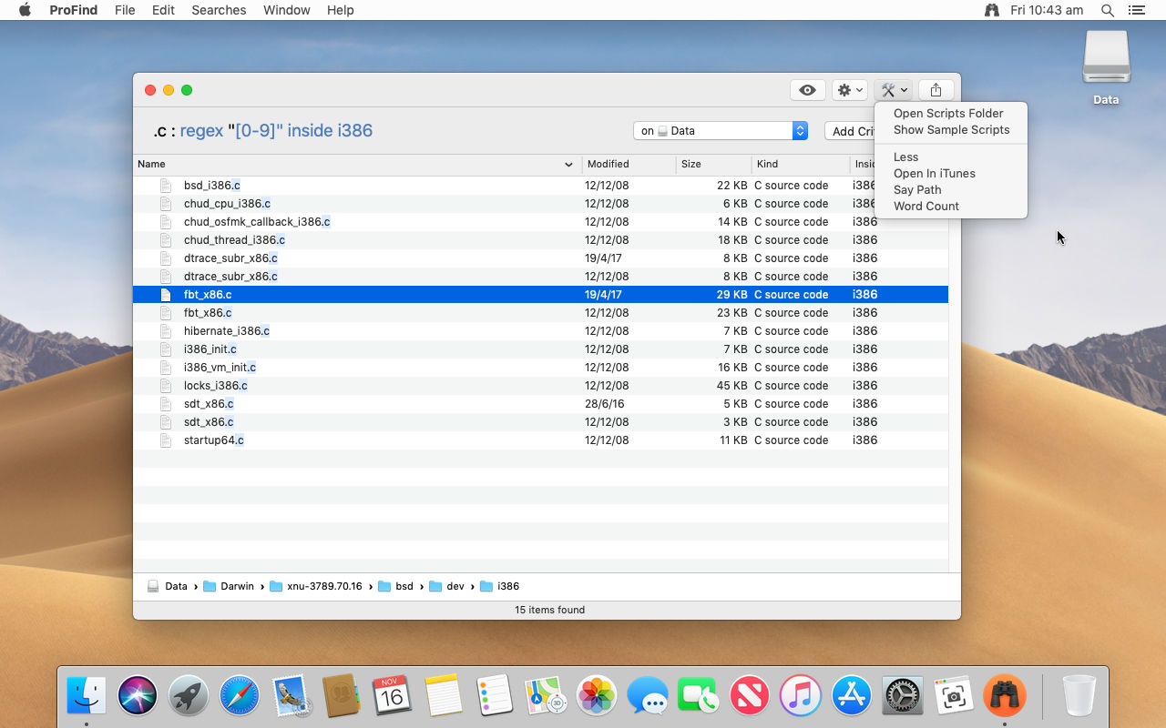This screenshot has width=1166, height=728.
Task: Select the 23 KB fbt_x86.c row
Action: [x=540, y=312]
